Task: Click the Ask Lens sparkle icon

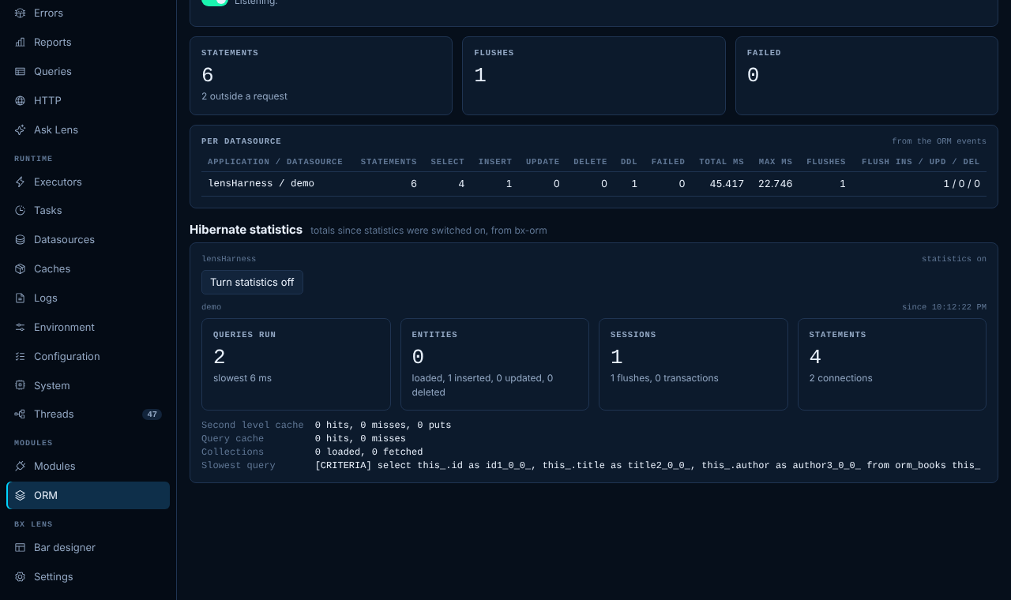Action: click(x=20, y=130)
